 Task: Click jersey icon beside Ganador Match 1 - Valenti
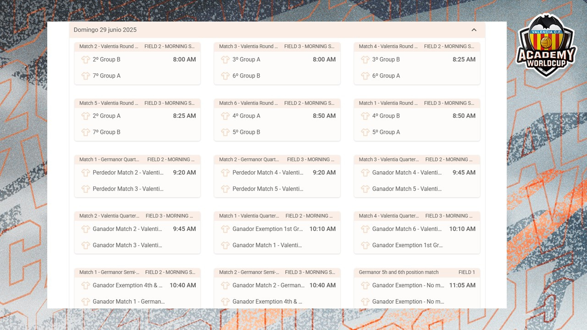click(x=225, y=245)
